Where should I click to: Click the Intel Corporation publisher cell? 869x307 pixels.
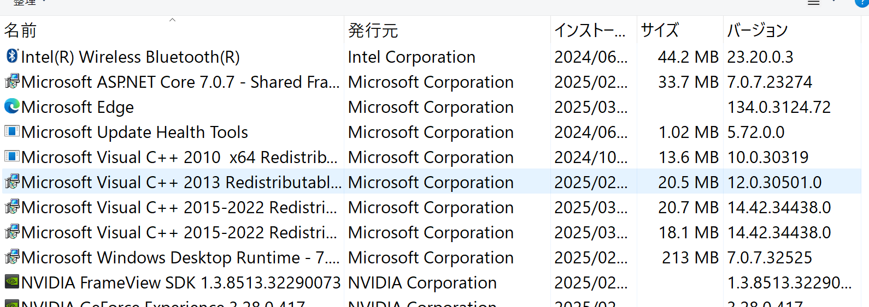(x=412, y=57)
